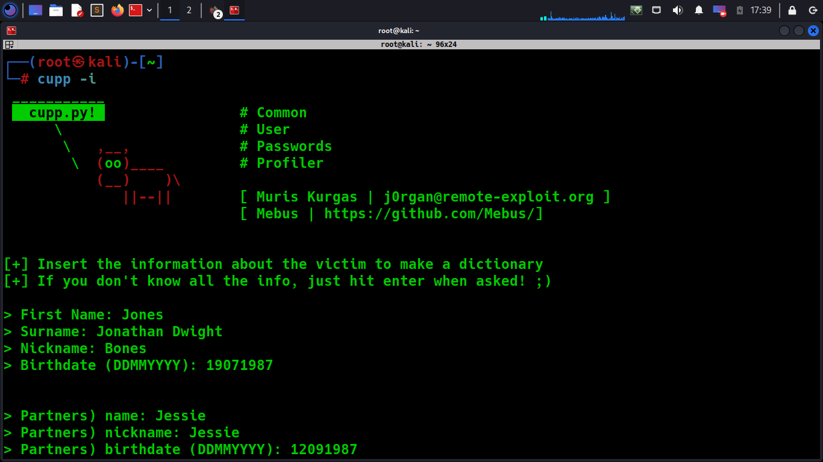Open the terminal emulator launcher
Image resolution: width=823 pixels, height=462 pixels.
(x=136, y=10)
